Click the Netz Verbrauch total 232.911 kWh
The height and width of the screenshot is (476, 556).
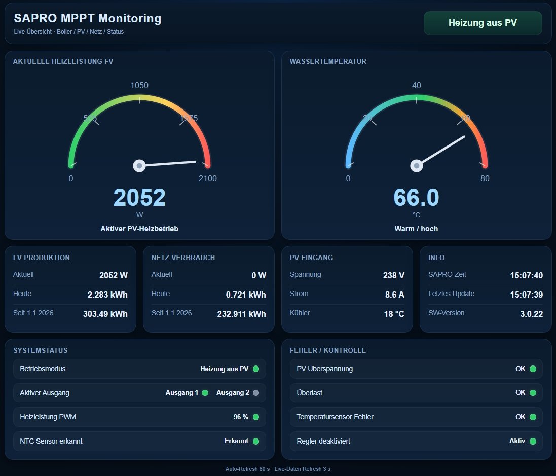point(241,314)
